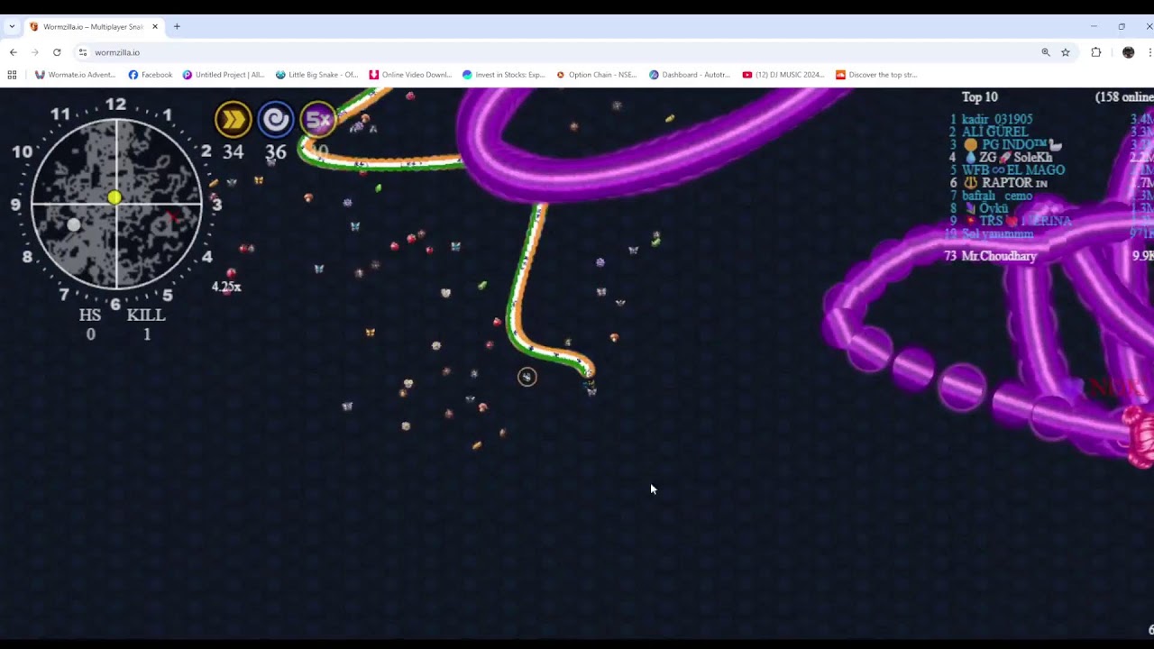The height and width of the screenshot is (649, 1154).
Task: Click the browser forward arrow
Action: [35, 52]
